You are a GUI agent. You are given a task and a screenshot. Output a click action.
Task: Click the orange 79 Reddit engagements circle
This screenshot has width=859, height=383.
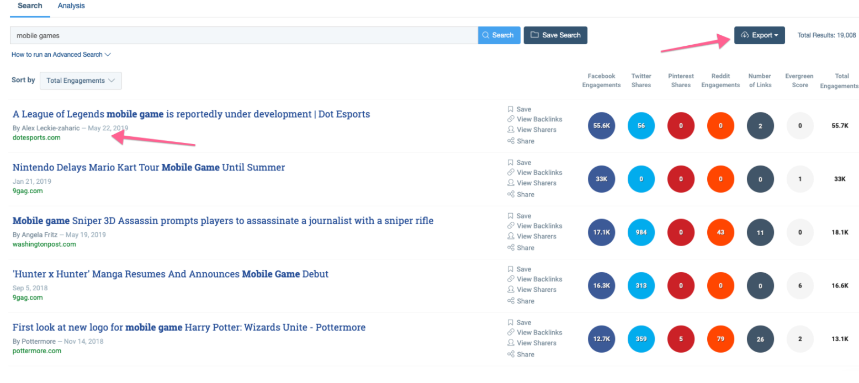coord(720,339)
